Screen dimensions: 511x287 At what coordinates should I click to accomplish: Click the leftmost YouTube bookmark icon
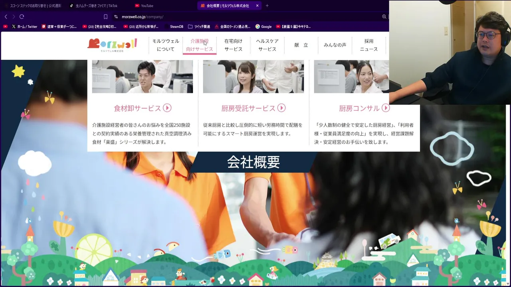5,27
